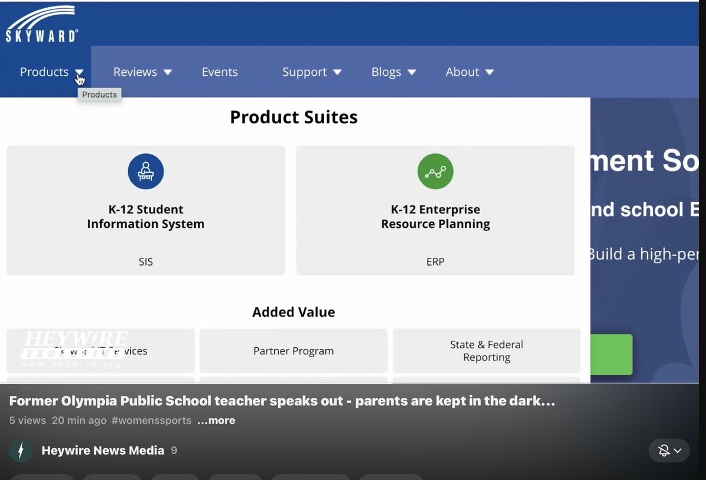Viewport: 706px width, 480px height.
Task: Open the Reviews menu
Action: click(x=135, y=72)
